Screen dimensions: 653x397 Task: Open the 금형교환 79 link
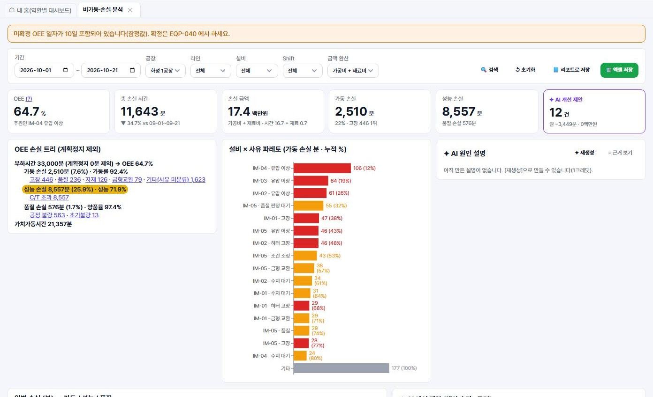click(127, 180)
